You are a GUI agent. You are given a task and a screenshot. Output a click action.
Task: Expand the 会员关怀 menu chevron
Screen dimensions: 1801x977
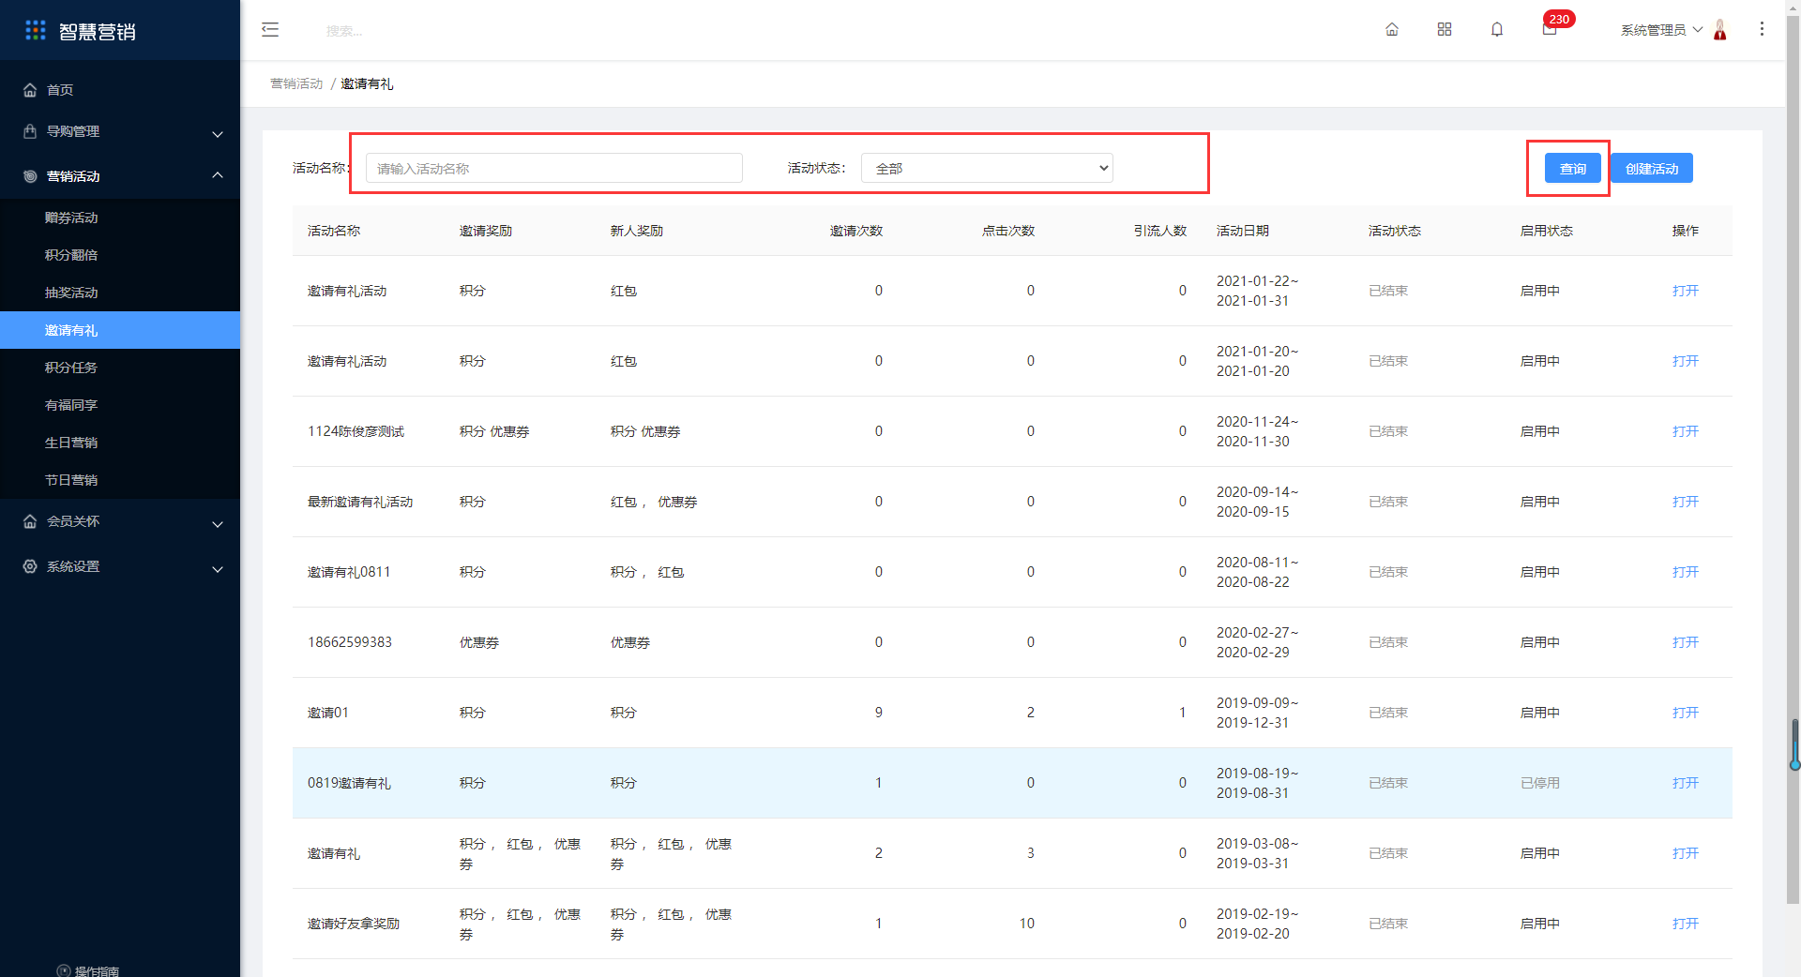click(x=218, y=524)
